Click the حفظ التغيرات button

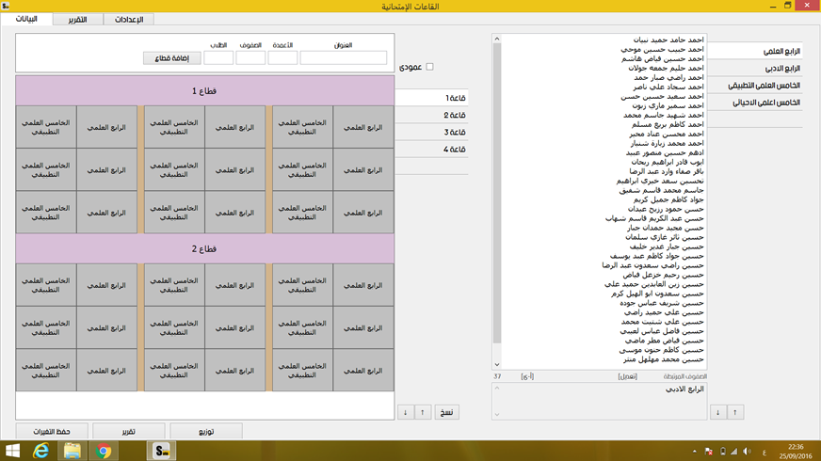[x=52, y=431]
